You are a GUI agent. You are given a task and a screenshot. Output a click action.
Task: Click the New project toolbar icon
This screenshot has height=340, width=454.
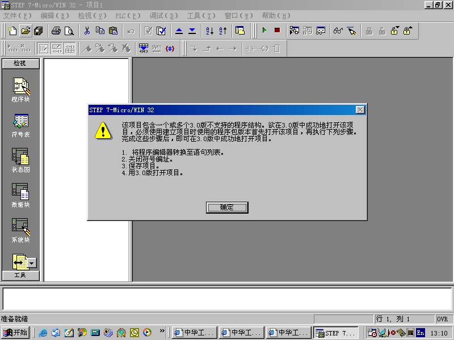[x=12, y=31]
